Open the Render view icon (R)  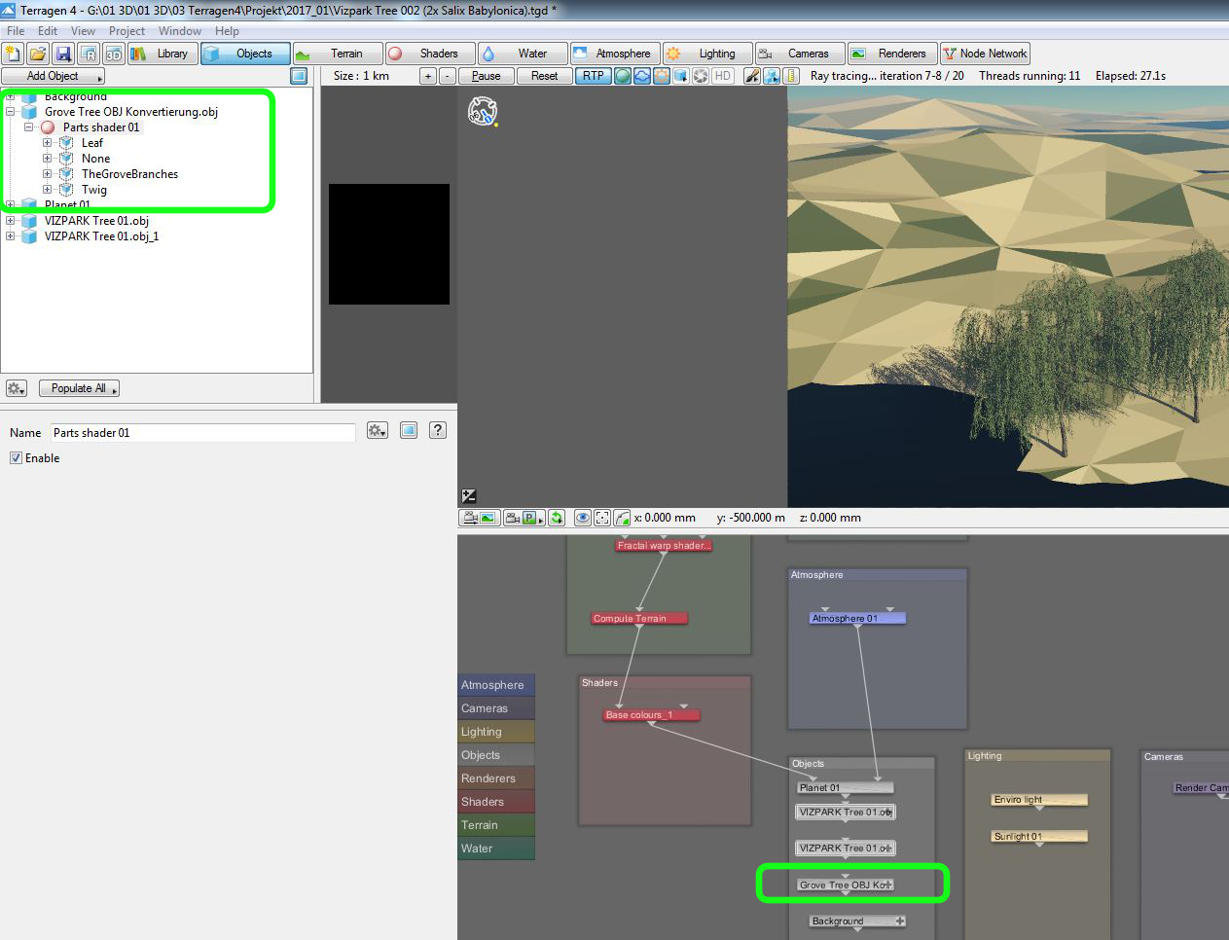(89, 54)
